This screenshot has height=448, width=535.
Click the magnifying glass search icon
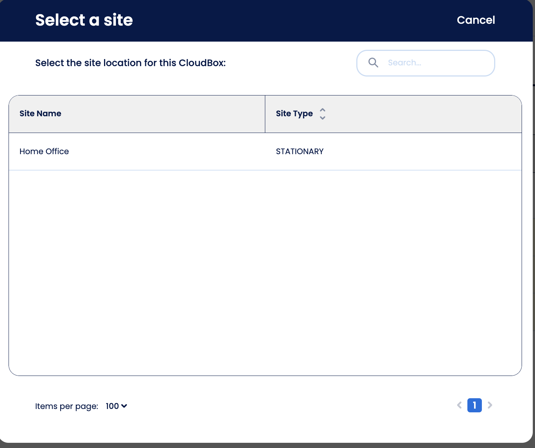[373, 63]
